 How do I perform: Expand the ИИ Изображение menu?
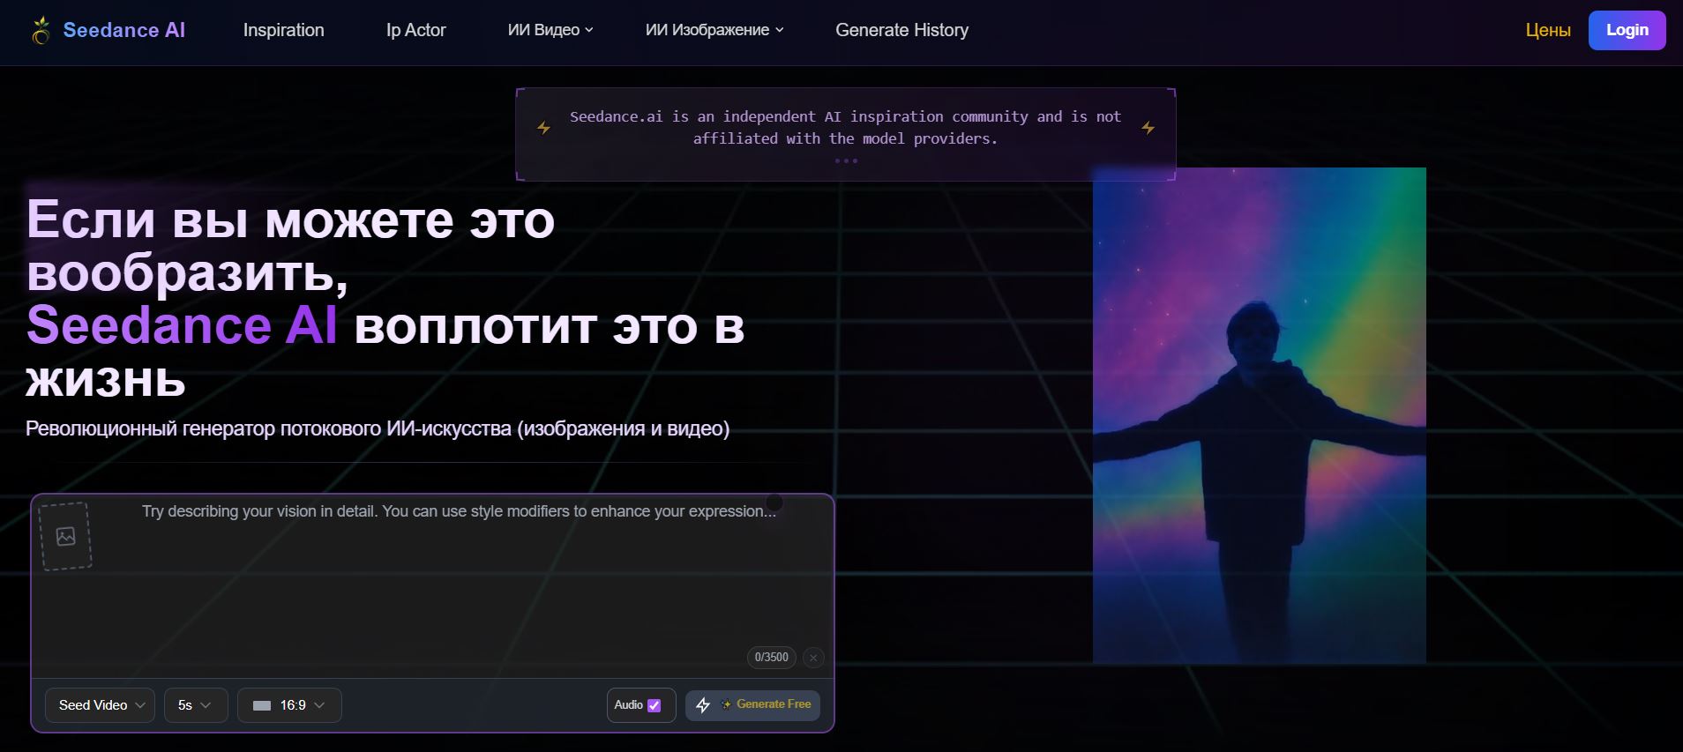714,30
